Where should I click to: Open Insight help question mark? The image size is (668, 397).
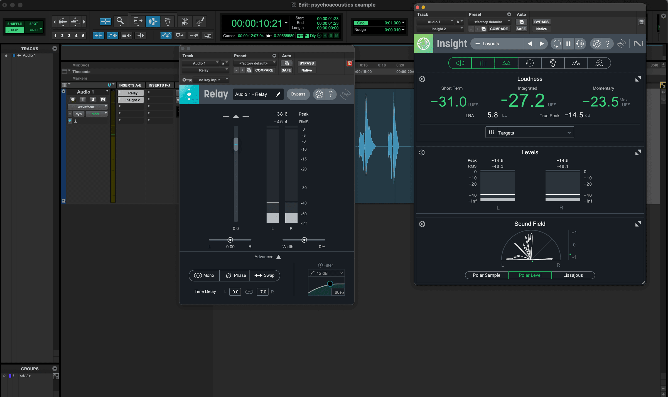click(x=608, y=44)
